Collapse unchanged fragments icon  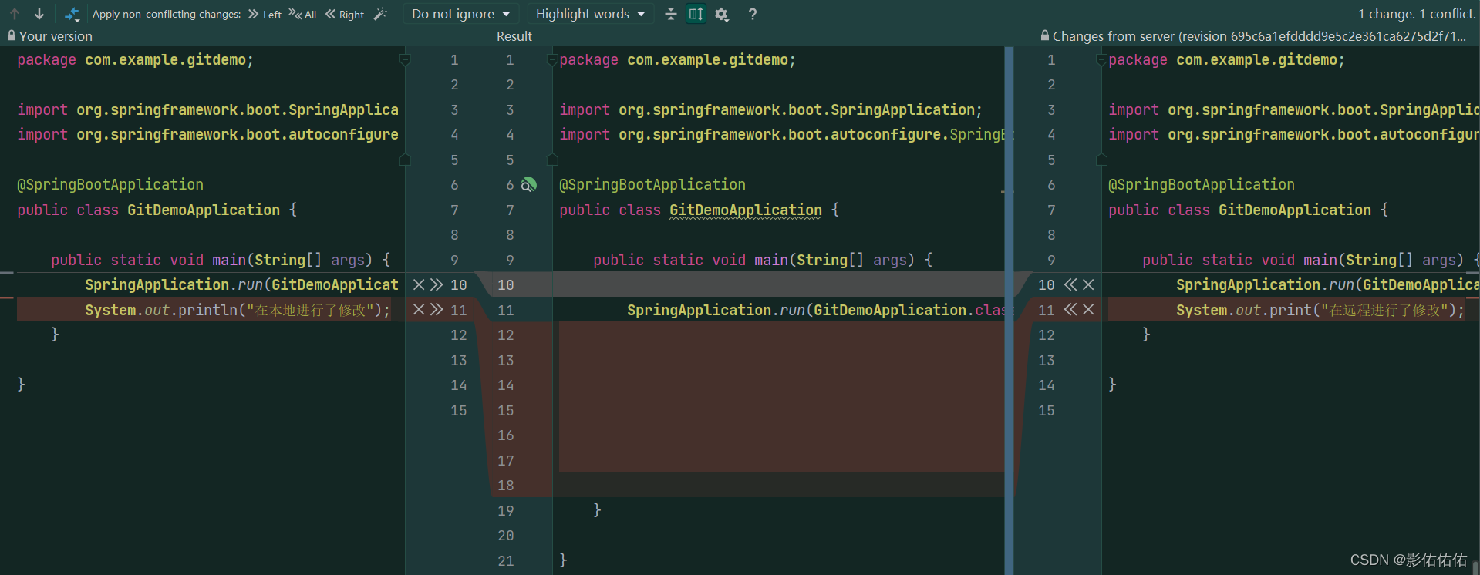[x=671, y=14]
